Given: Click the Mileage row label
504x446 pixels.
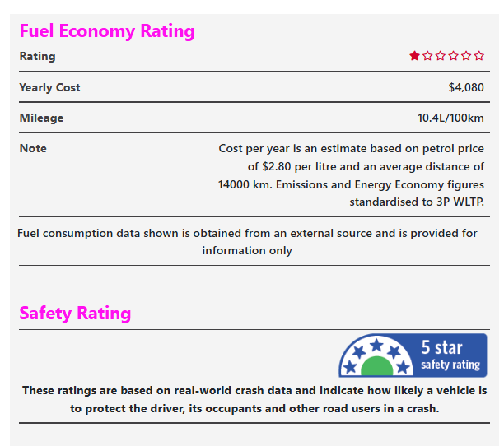Looking at the screenshot, I should 41,118.
